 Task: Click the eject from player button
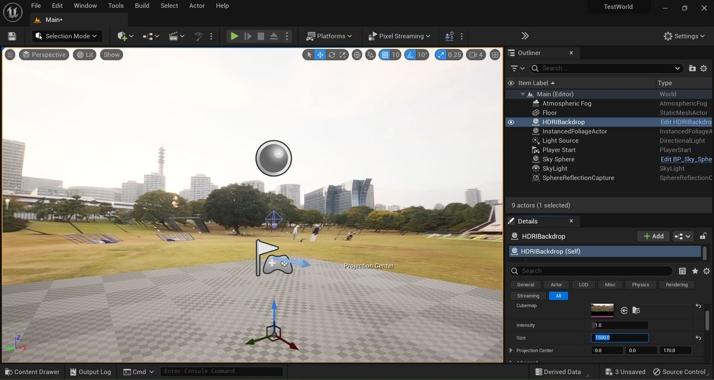click(274, 36)
